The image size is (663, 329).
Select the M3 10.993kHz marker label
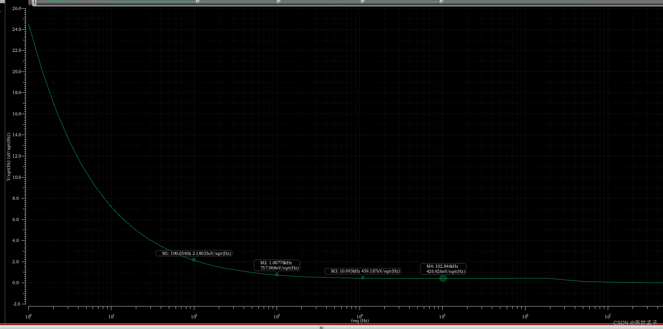(x=363, y=271)
